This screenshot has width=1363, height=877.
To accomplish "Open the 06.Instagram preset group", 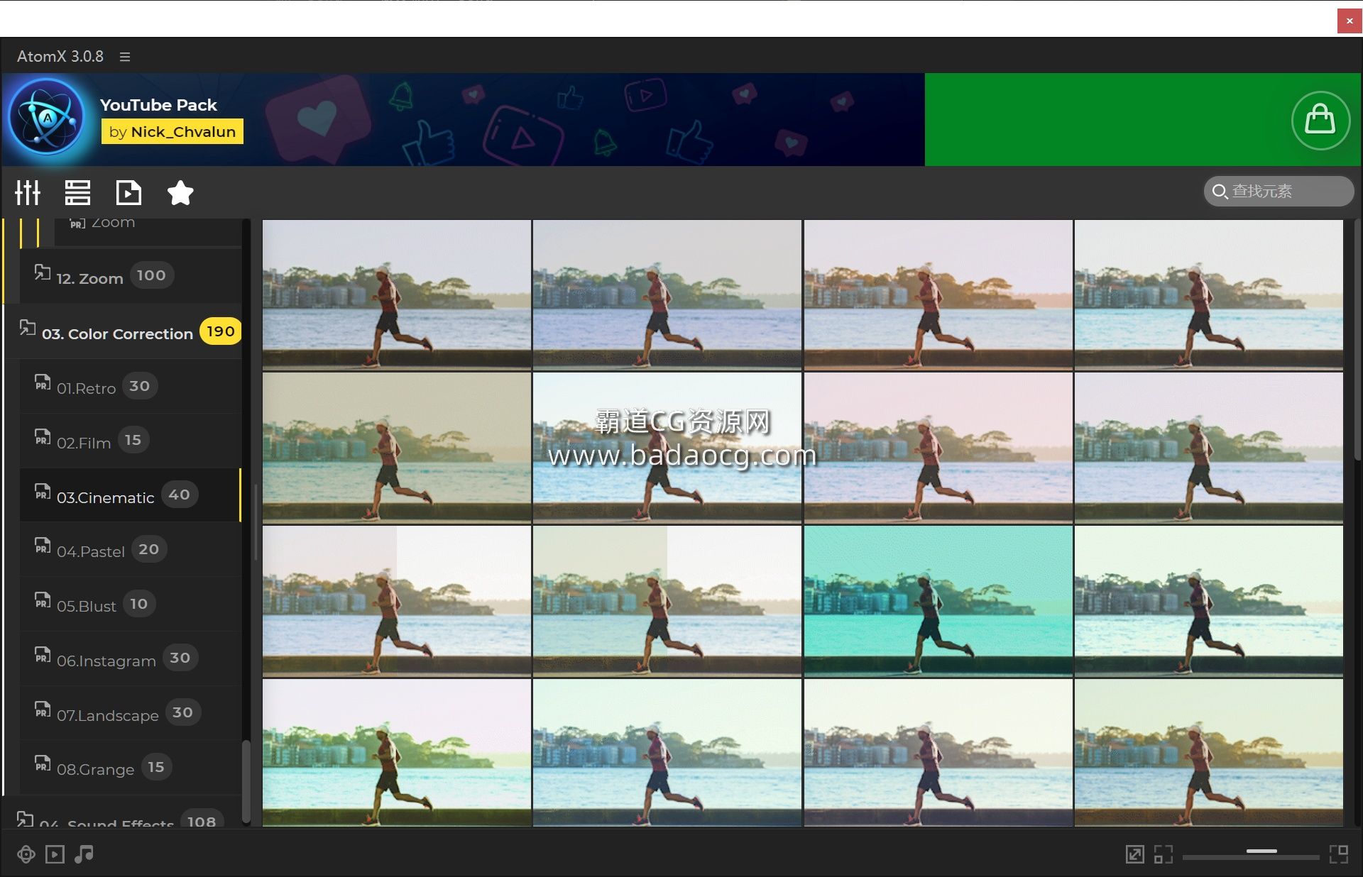I will pyautogui.click(x=131, y=659).
